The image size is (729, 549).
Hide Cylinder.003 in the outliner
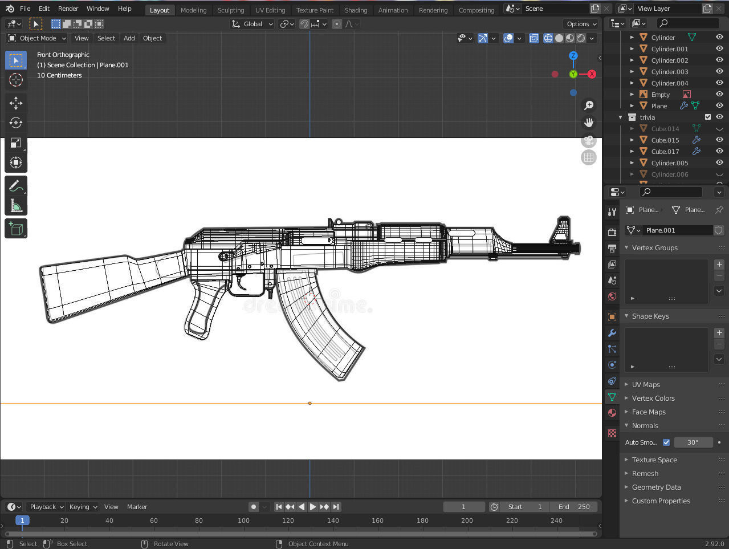click(719, 72)
